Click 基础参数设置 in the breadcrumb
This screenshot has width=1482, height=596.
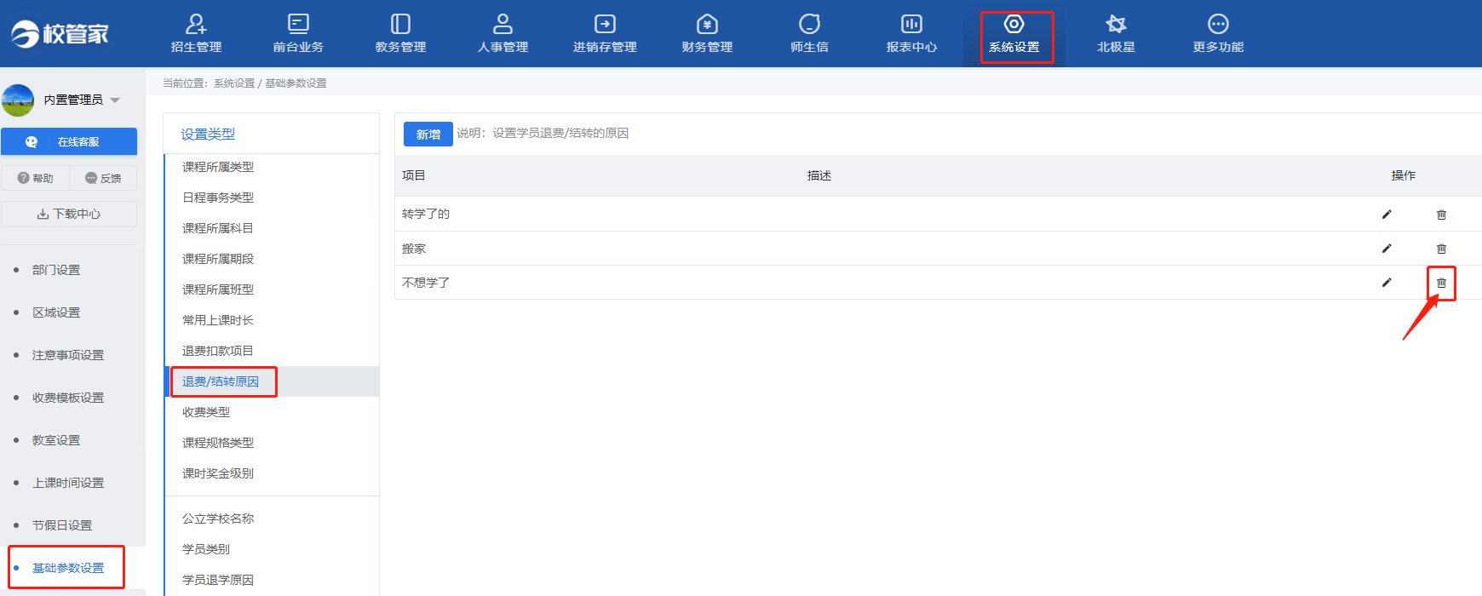(296, 83)
